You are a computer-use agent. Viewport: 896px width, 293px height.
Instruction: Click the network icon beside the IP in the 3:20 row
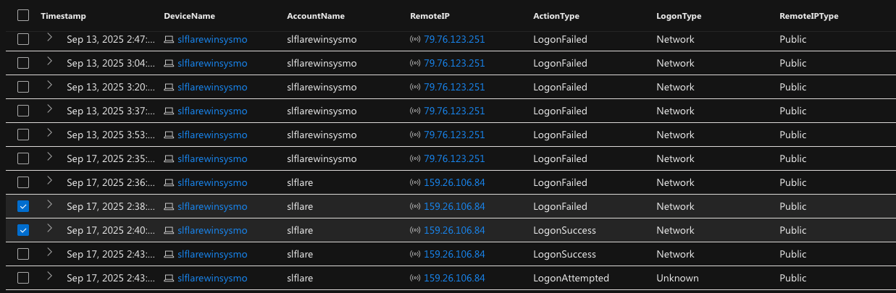[415, 87]
